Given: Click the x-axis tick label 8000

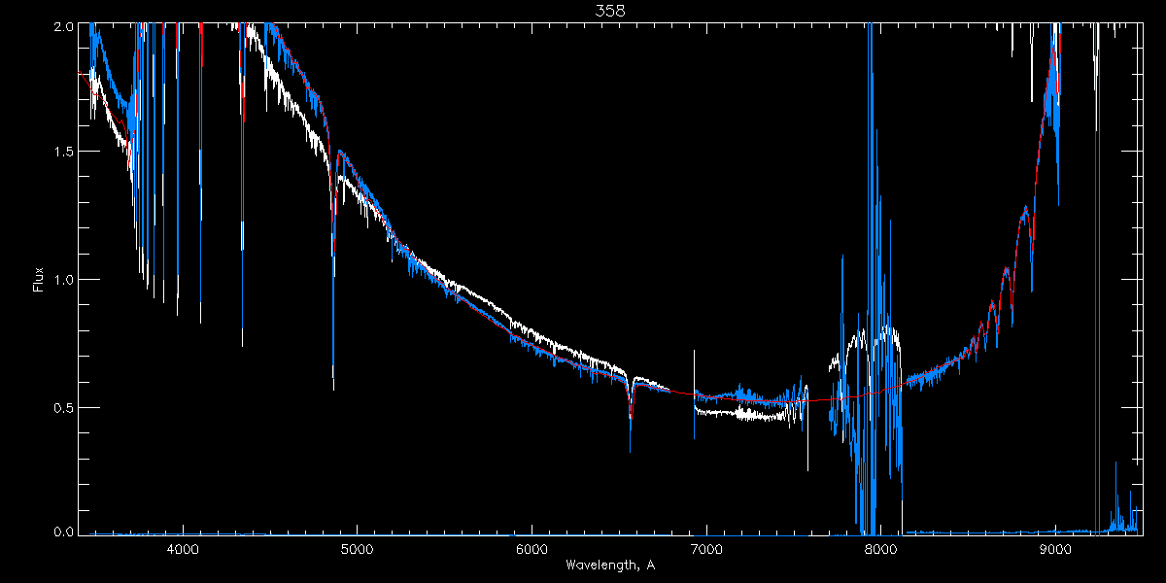Looking at the screenshot, I should point(881,551).
